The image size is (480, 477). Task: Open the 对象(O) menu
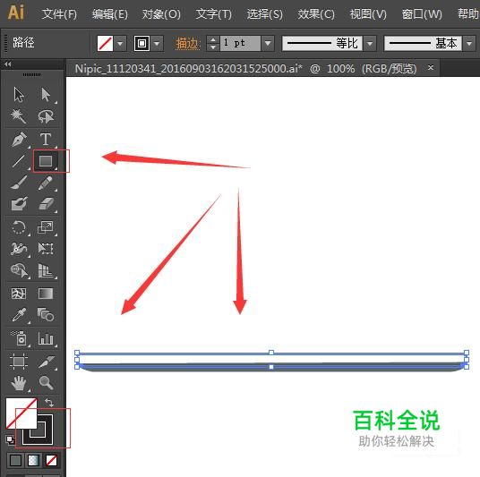pos(161,14)
